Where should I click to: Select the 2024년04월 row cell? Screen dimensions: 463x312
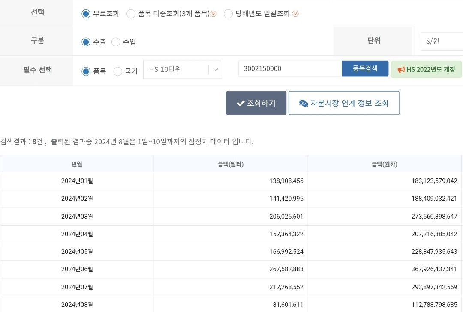(x=77, y=234)
